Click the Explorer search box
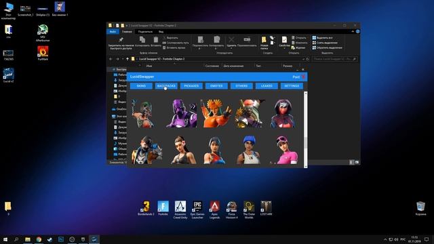Viewport: 434px width, 244px height. click(334, 59)
